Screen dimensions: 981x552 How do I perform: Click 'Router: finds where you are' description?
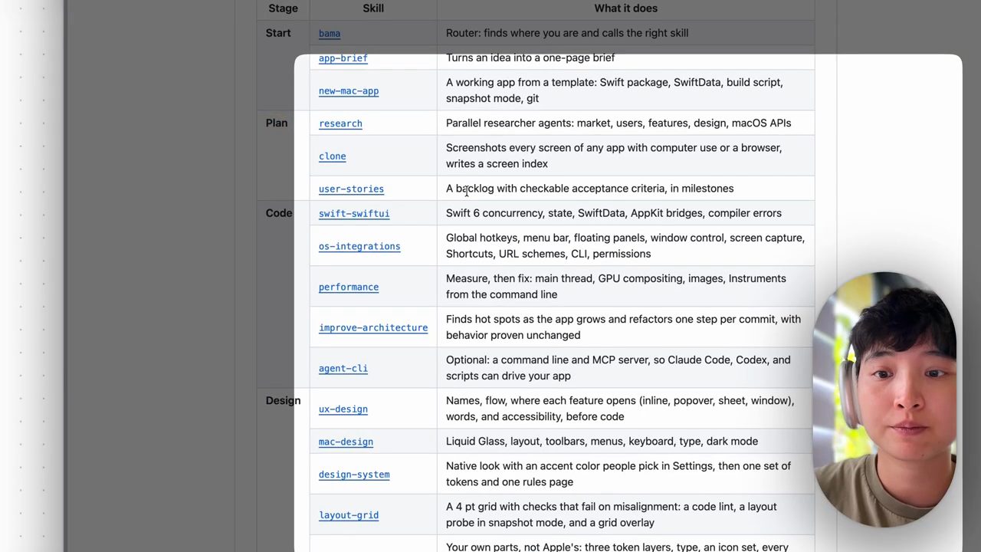pyautogui.click(x=567, y=33)
